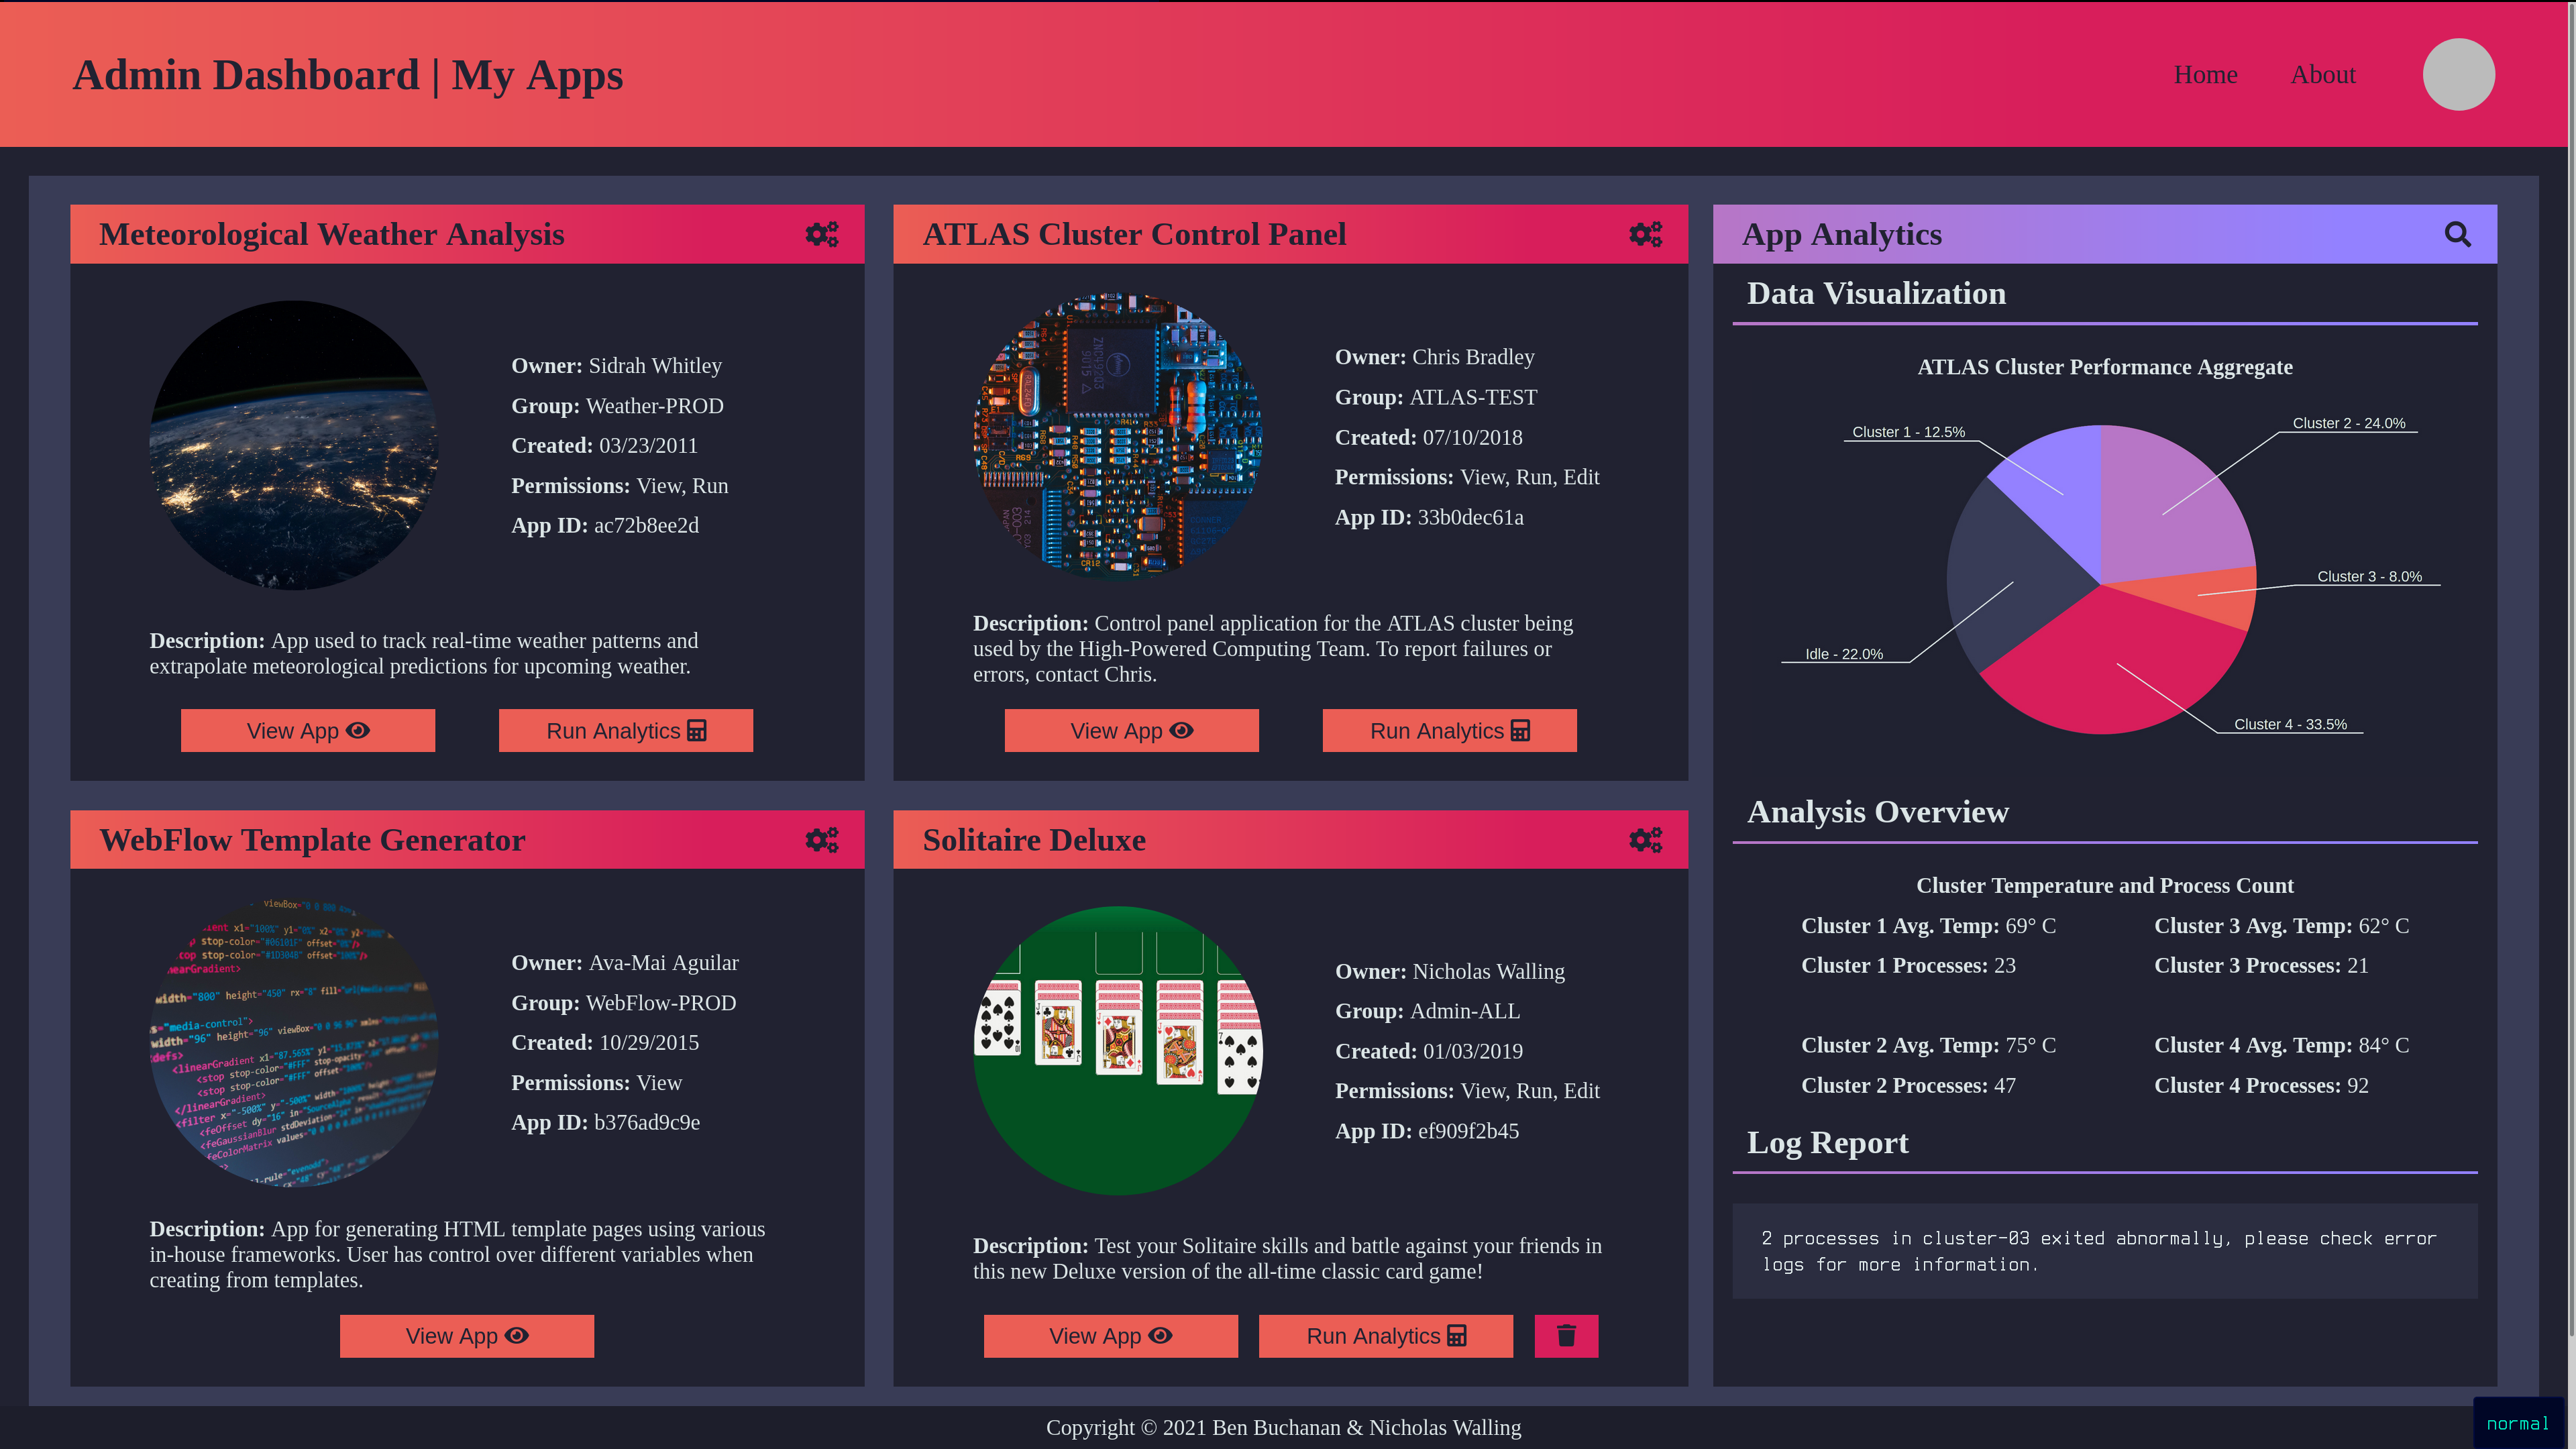Click gears icon on Solitaire Deluxe card
This screenshot has height=1449, width=2576.
coord(1645,839)
